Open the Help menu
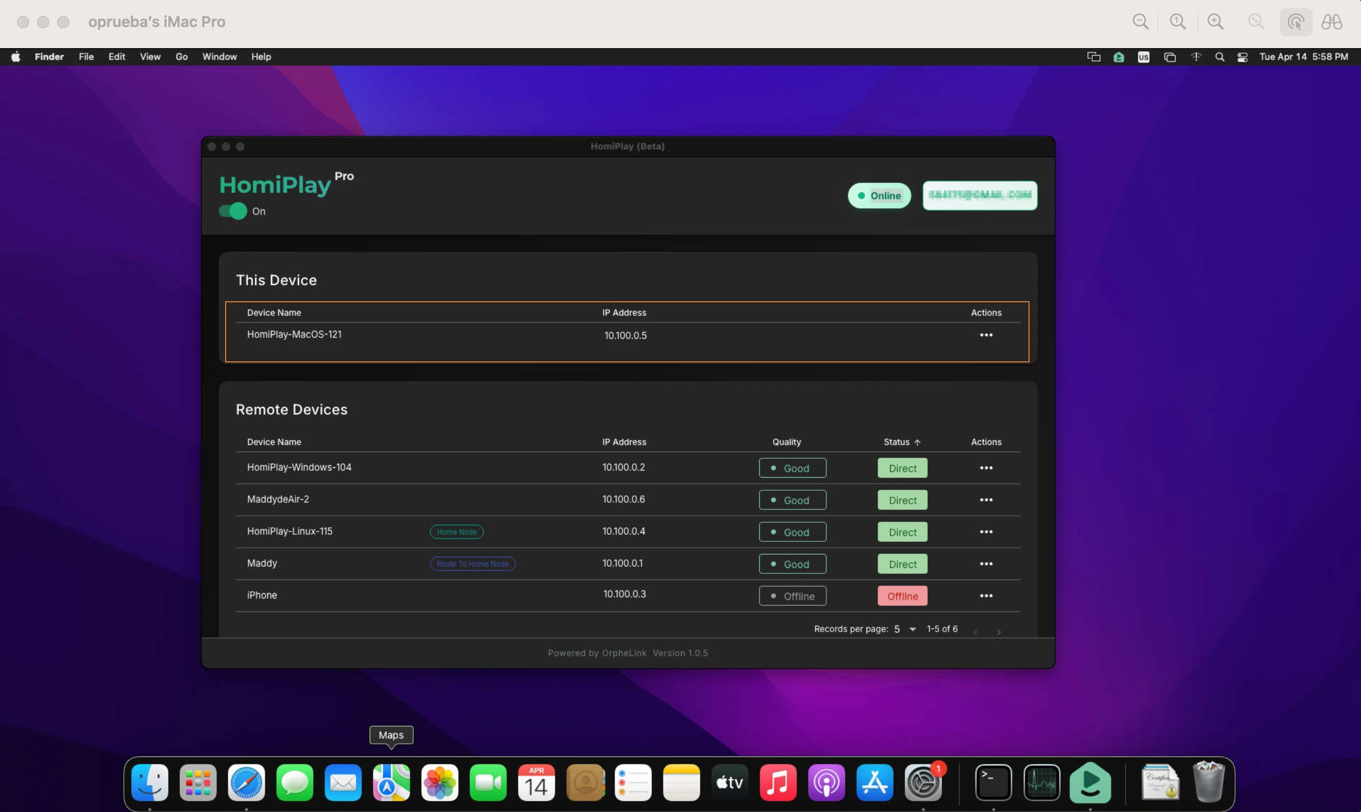 point(261,57)
